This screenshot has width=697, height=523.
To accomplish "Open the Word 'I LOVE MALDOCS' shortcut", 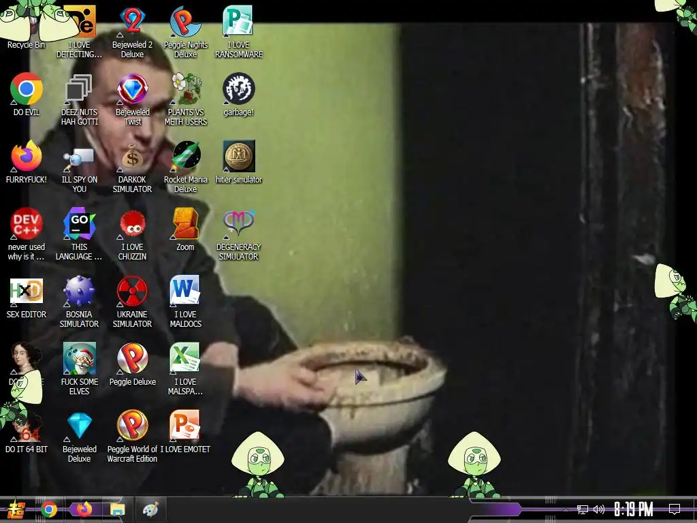I will pos(185,302).
